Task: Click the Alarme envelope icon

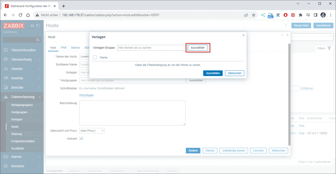Action: tap(6, 157)
